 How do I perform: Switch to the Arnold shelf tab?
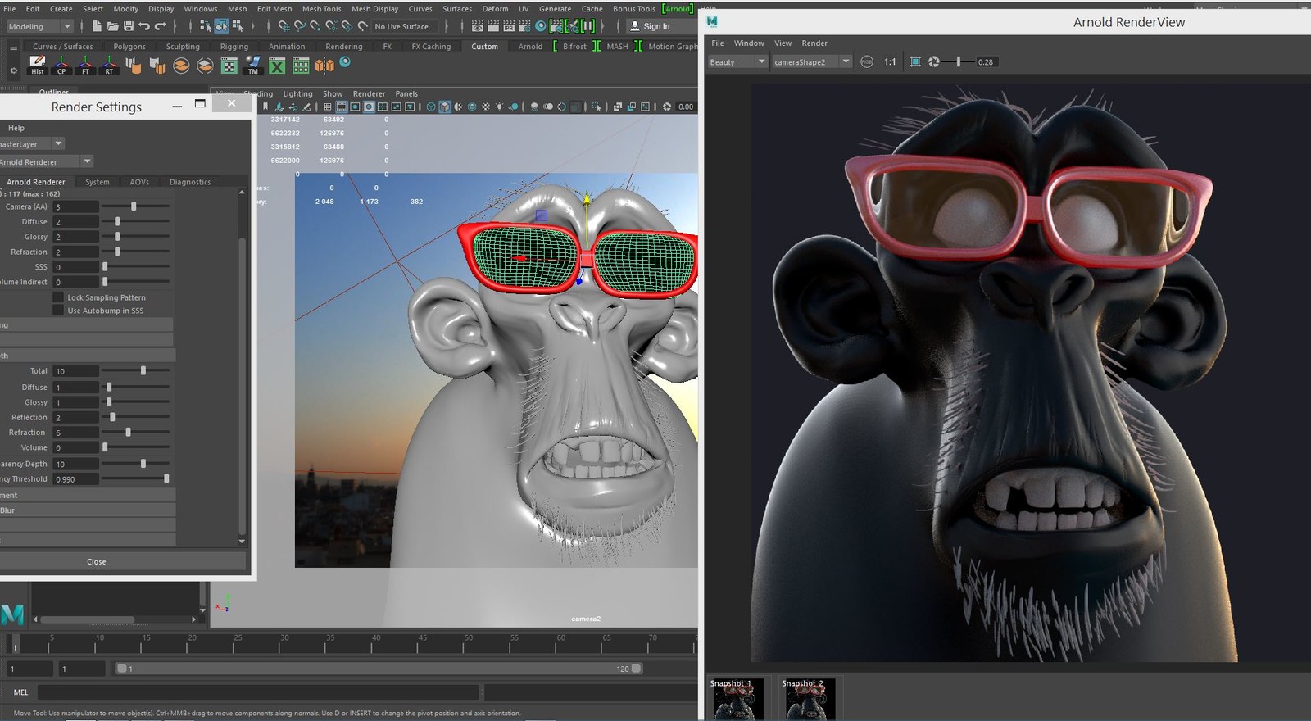click(530, 47)
